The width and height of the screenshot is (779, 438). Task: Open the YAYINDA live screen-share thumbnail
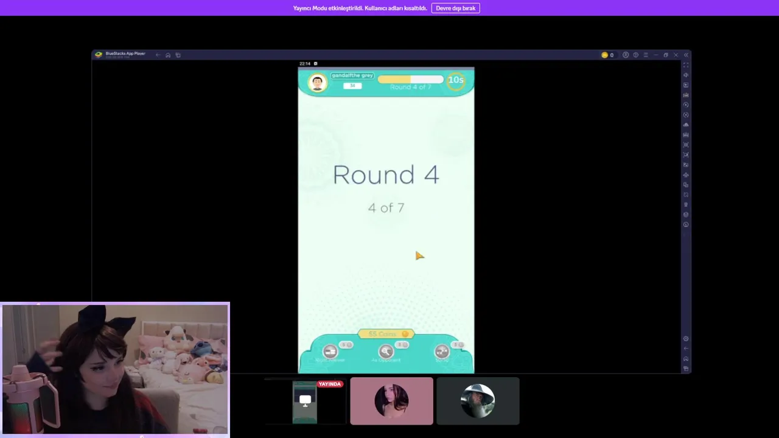tap(305, 401)
